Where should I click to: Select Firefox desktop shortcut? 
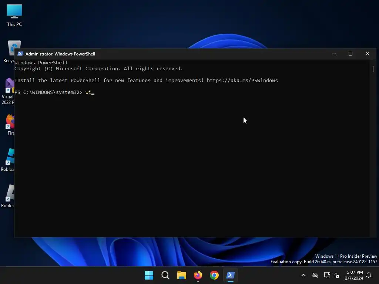point(10,125)
